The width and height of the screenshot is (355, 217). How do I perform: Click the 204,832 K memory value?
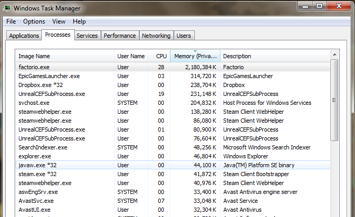coord(203,103)
